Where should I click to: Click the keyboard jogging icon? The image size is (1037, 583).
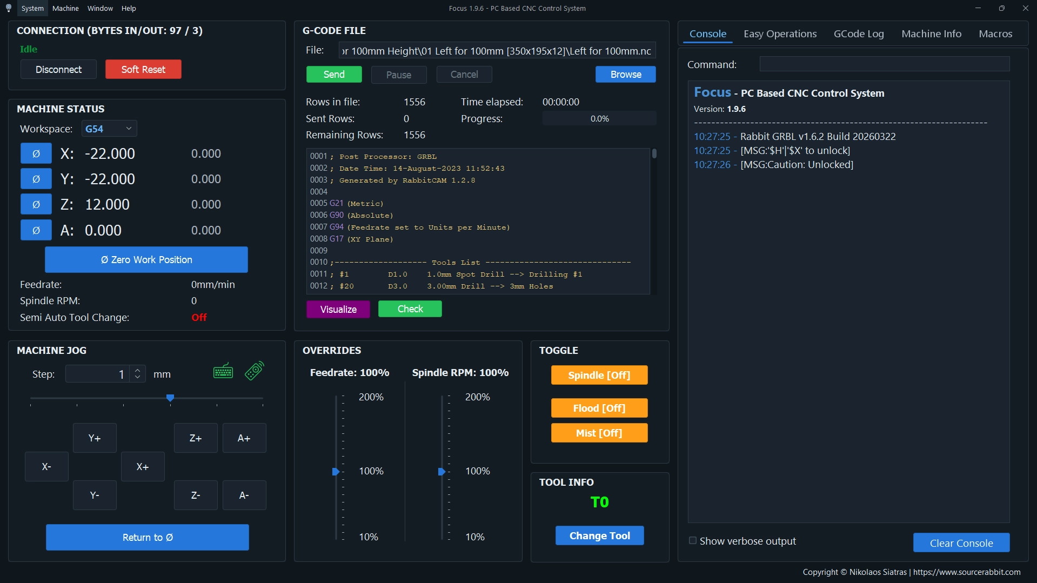(x=223, y=371)
